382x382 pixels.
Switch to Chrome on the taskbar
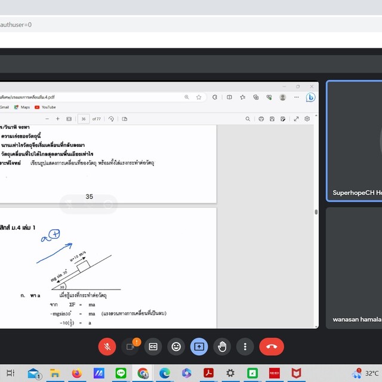pos(143,373)
